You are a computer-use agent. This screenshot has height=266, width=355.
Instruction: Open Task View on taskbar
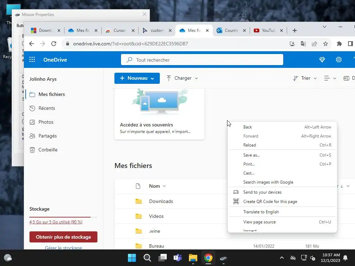pyautogui.click(x=162, y=258)
